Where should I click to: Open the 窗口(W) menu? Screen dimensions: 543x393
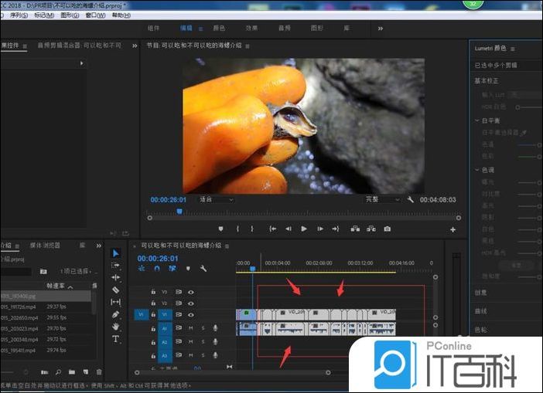97,15
